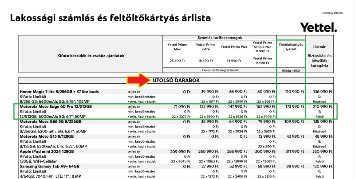Click 'Samsung Galaxy Tab A9+ 64GB' name
The height and width of the screenshot is (179, 355).
pos(49,166)
